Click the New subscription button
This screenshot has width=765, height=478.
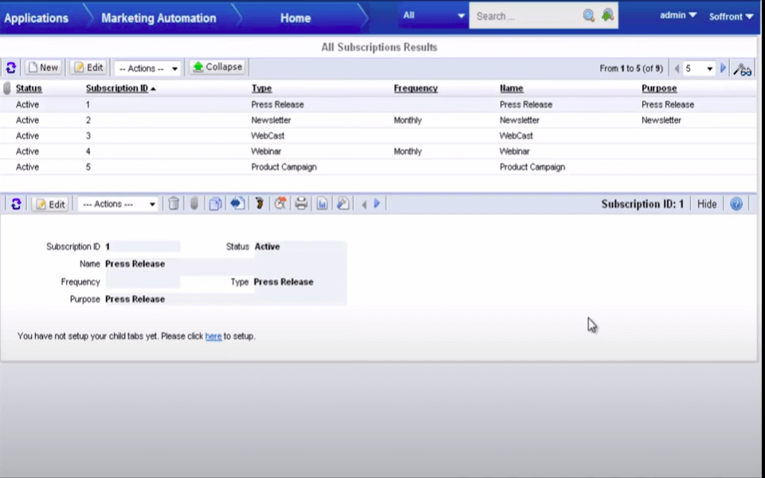point(43,67)
